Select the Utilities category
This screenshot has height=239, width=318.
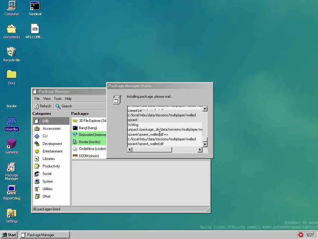tap(51, 189)
